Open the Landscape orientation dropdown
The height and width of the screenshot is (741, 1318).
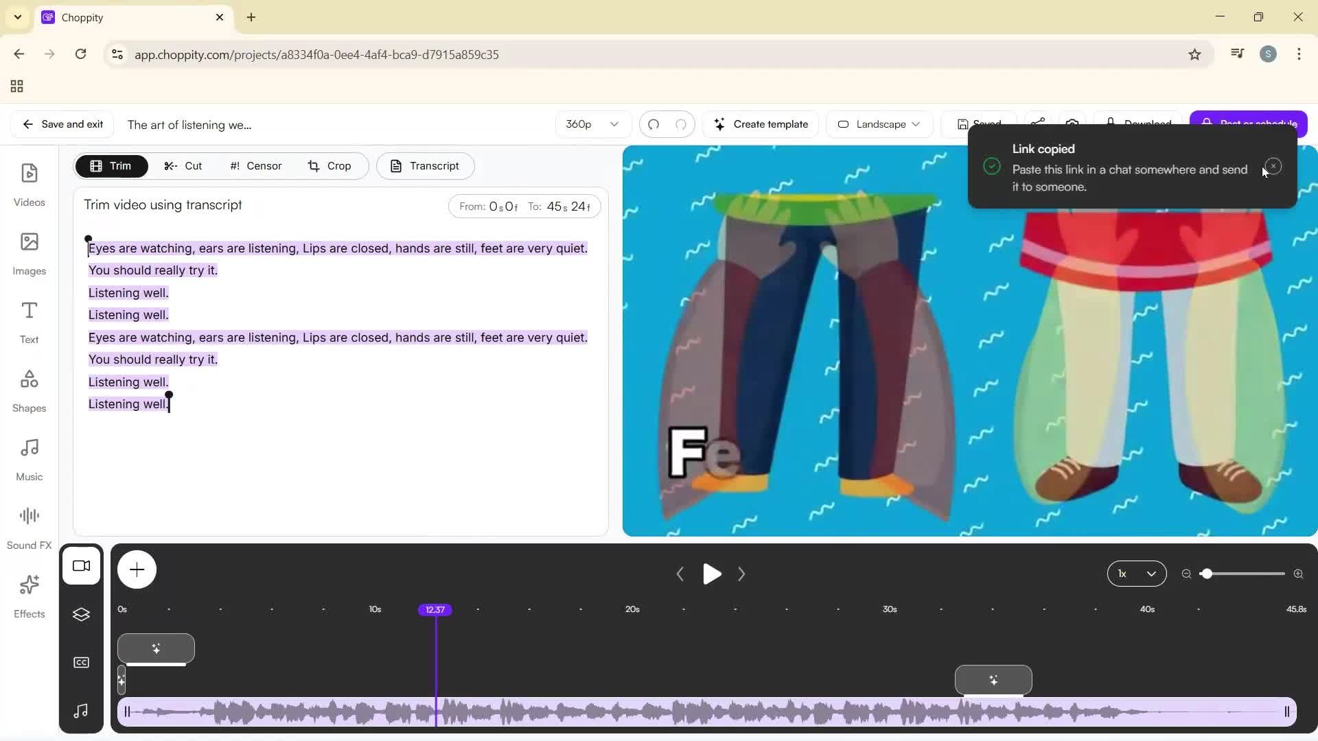(x=879, y=124)
